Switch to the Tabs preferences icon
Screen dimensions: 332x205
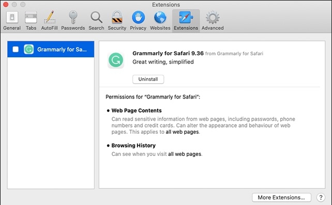pyautogui.click(x=31, y=21)
